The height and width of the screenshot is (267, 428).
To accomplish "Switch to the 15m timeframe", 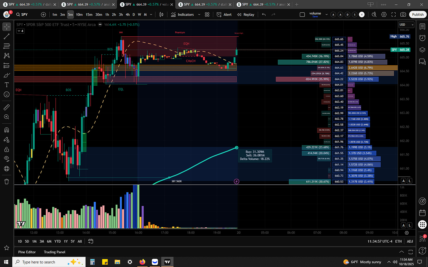I will (89, 14).
